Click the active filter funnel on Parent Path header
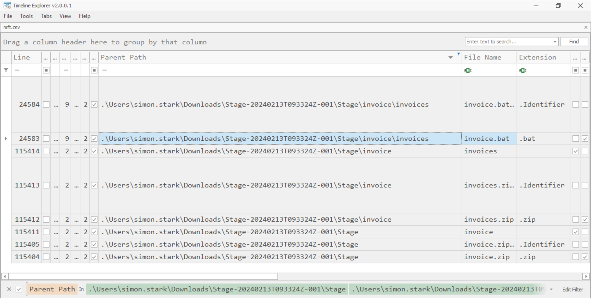 coord(459,54)
